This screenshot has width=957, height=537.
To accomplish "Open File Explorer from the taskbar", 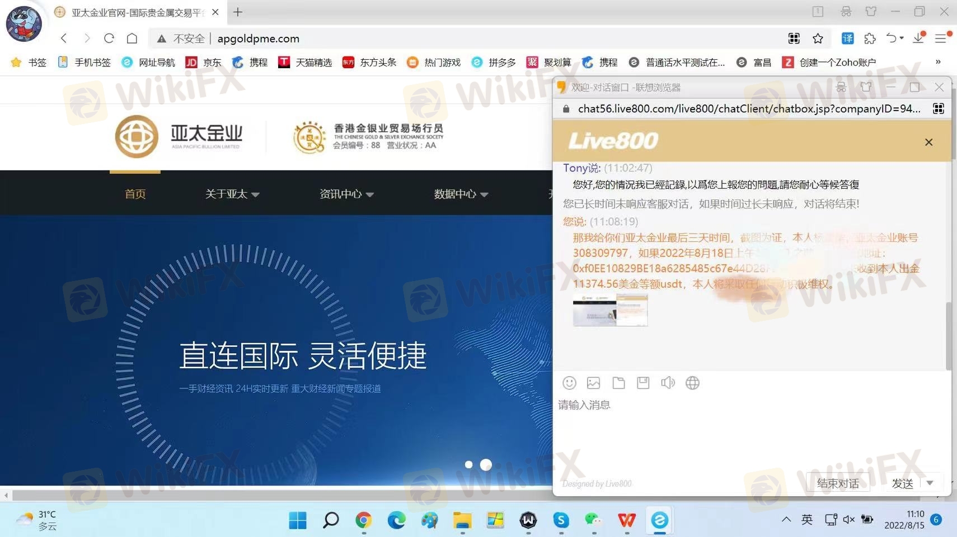I will 462,520.
